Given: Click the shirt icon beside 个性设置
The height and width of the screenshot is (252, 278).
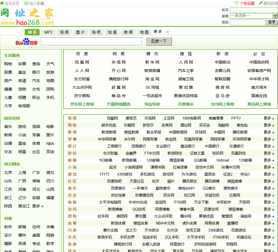Looking at the screenshot, I should click(x=236, y=3).
